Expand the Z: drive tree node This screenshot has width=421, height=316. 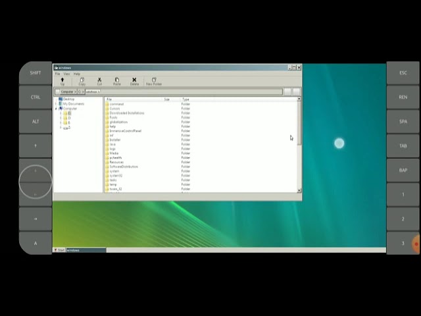61,128
